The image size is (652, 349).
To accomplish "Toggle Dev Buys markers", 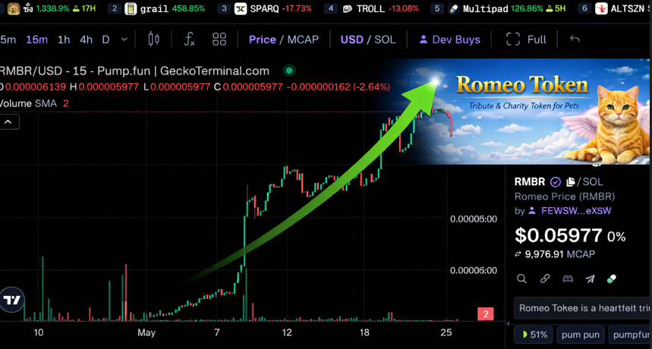I will pyautogui.click(x=449, y=39).
